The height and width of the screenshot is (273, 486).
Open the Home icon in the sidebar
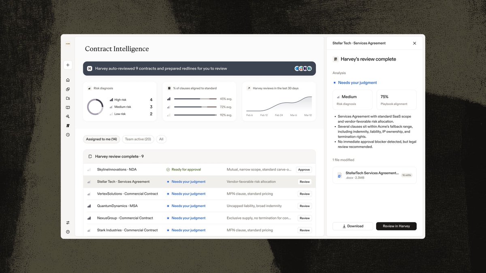tap(68, 80)
